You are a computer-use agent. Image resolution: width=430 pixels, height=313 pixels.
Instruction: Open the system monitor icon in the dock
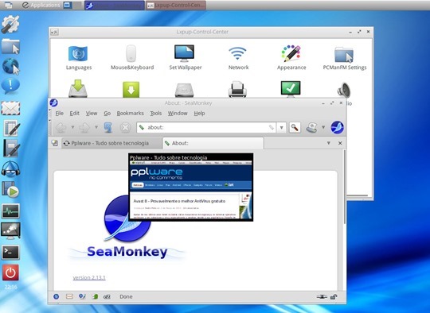coord(10,211)
